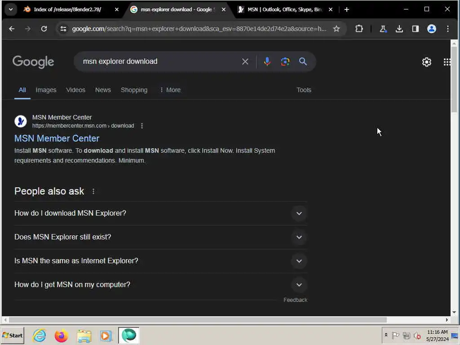Open a new tab with plus button
Image resolution: width=460 pixels, height=345 pixels.
point(347,9)
